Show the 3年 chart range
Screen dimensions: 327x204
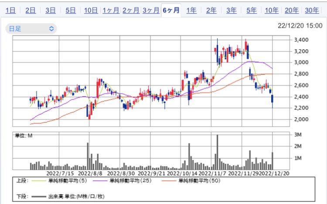click(231, 10)
